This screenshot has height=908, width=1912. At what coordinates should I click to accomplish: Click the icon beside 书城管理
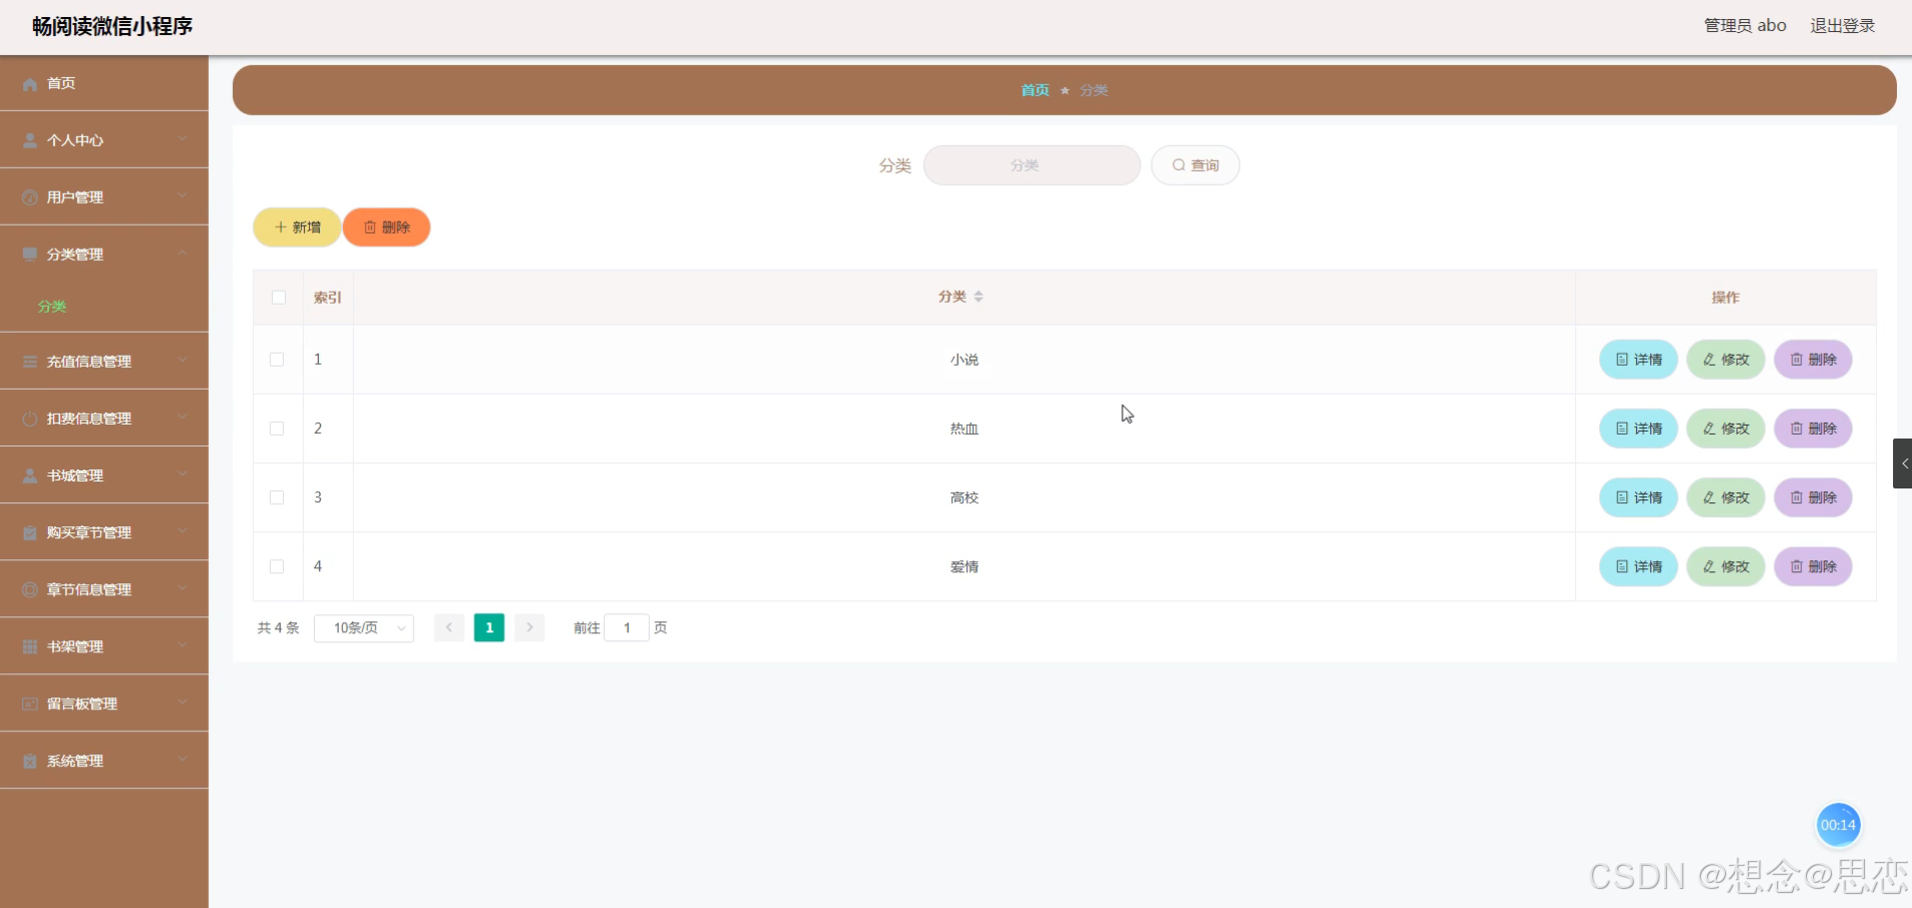pyautogui.click(x=30, y=475)
